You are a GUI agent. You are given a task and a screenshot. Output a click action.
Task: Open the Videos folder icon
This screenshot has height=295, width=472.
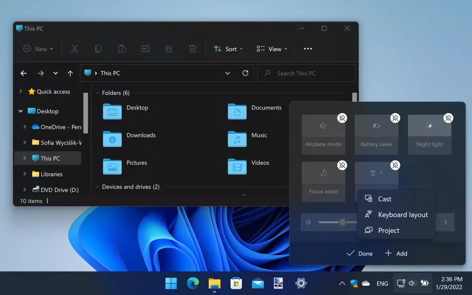237,166
